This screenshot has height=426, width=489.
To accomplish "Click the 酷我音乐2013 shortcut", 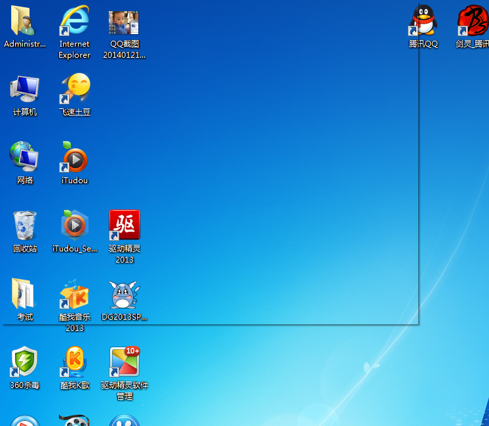I will click(x=74, y=295).
